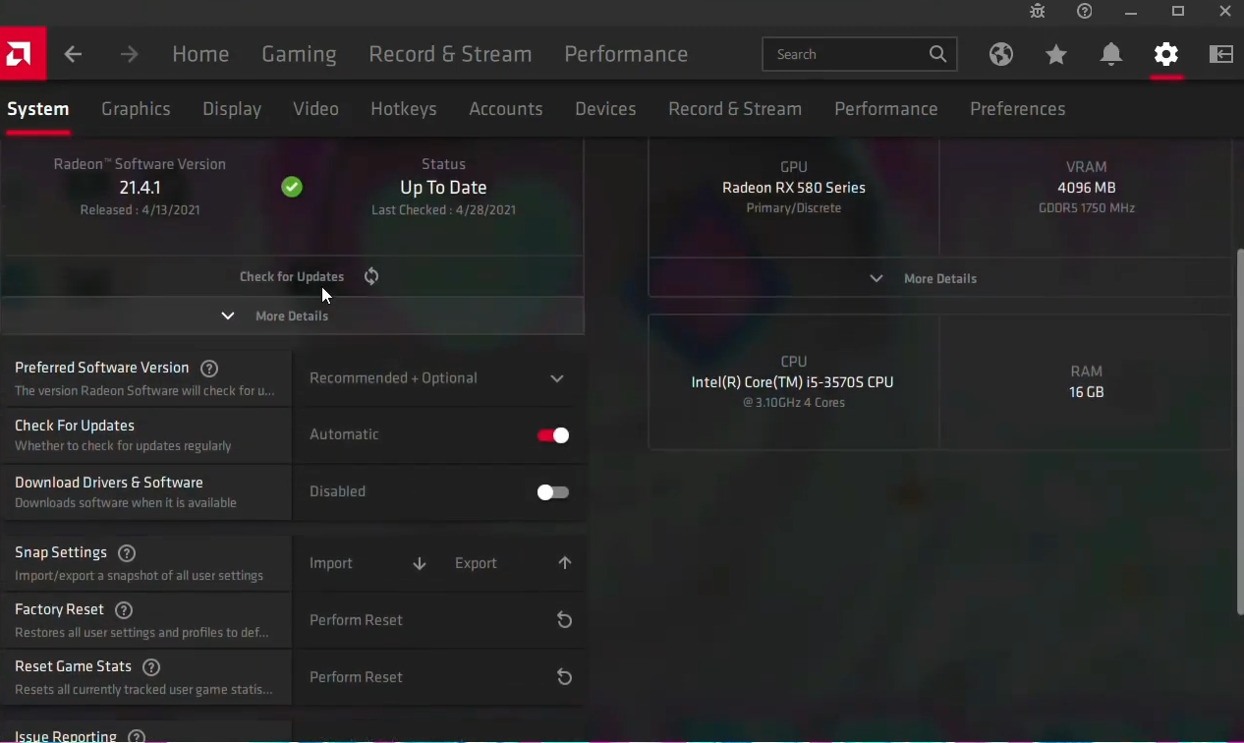Open favorites star icon
The height and width of the screenshot is (743, 1244).
pyautogui.click(x=1056, y=54)
